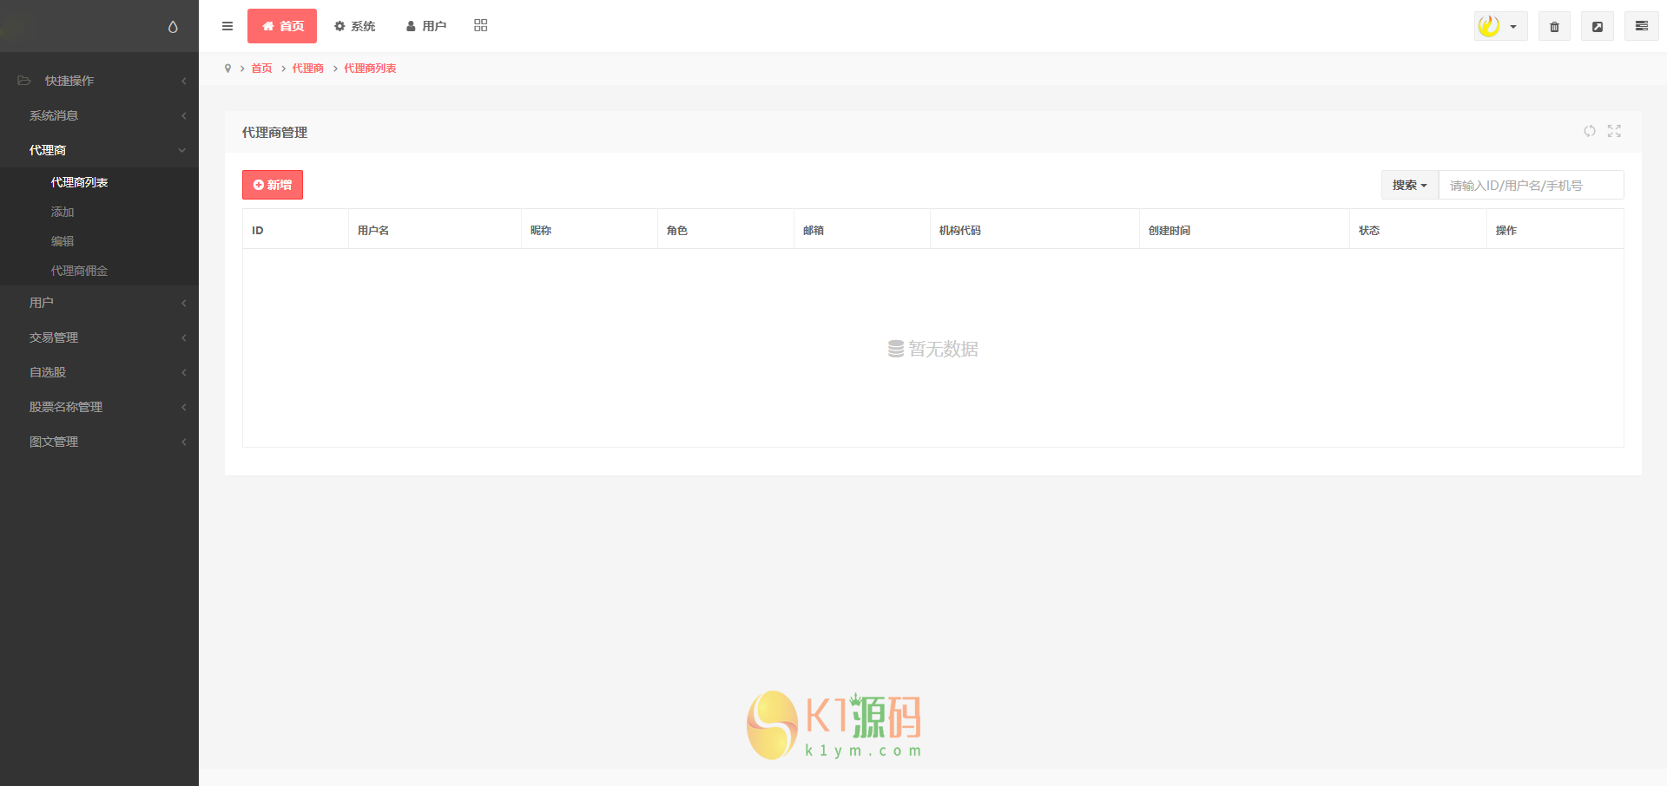Click the water drop icon in sidebar header
The image size is (1667, 786).
173,27
